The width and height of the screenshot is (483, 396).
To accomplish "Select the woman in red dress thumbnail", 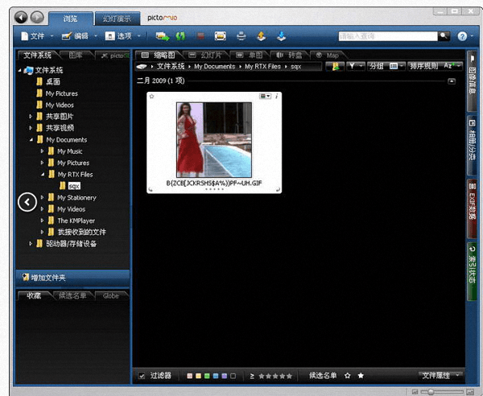I will [214, 139].
